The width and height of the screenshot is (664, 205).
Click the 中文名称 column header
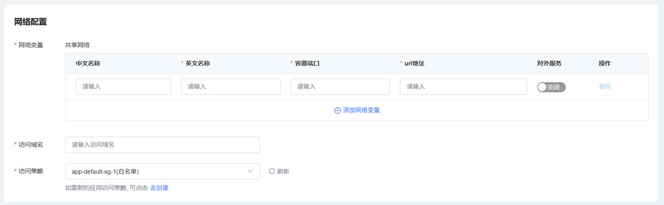point(88,63)
